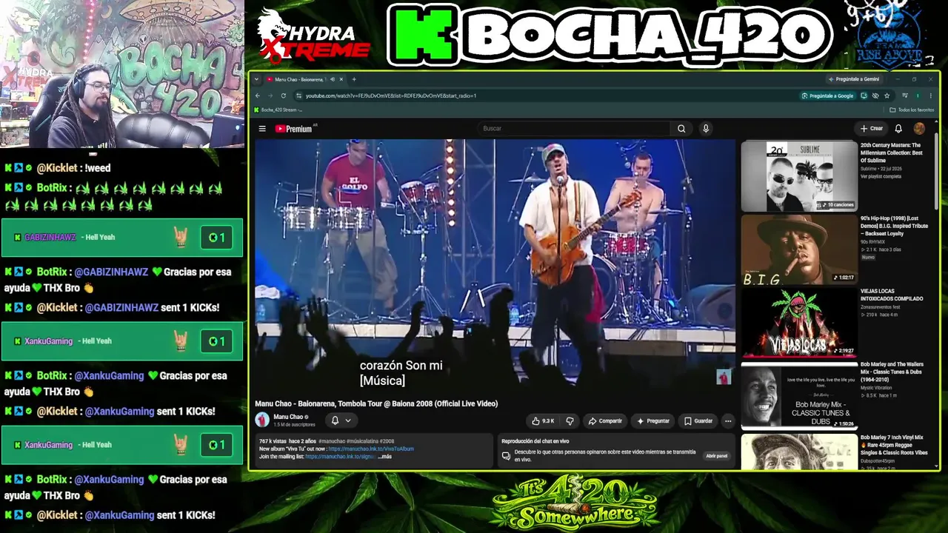Click the Zonasureventos fest channel name
948x533 pixels.
(x=881, y=306)
